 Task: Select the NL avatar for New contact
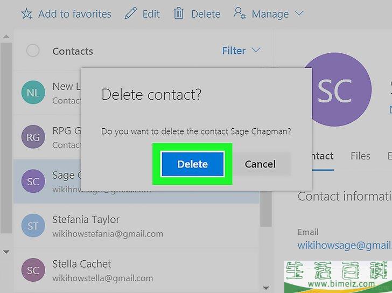click(x=33, y=92)
